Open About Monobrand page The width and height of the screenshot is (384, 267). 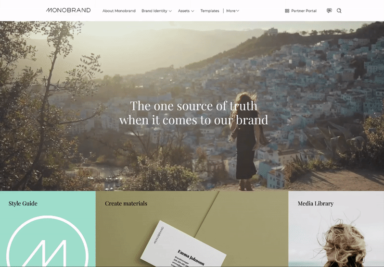coord(119,11)
